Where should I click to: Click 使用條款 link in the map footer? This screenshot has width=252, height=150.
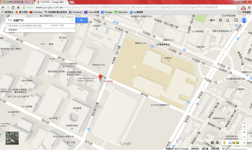(195, 149)
